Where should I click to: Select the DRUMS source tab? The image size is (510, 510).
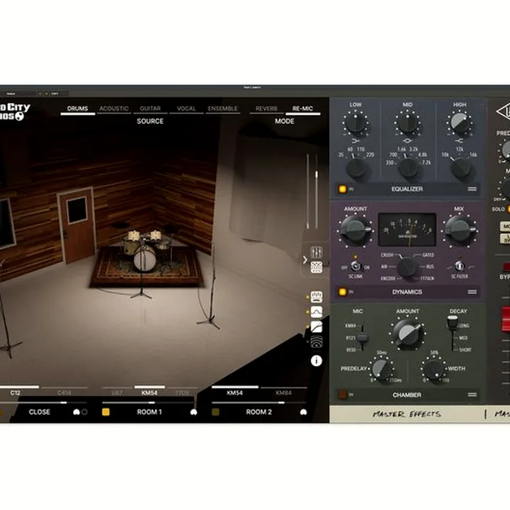pos(77,108)
